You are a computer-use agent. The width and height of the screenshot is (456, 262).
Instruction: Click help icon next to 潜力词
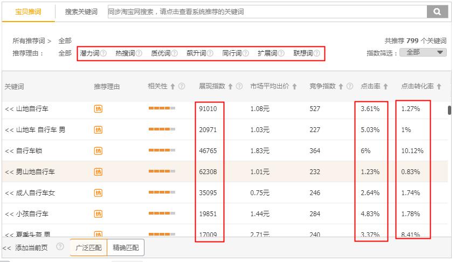point(103,53)
